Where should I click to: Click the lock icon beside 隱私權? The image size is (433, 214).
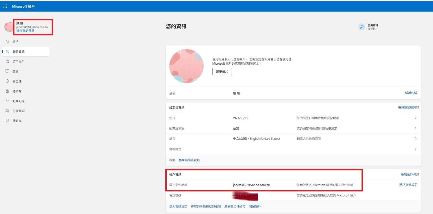tap(7, 91)
